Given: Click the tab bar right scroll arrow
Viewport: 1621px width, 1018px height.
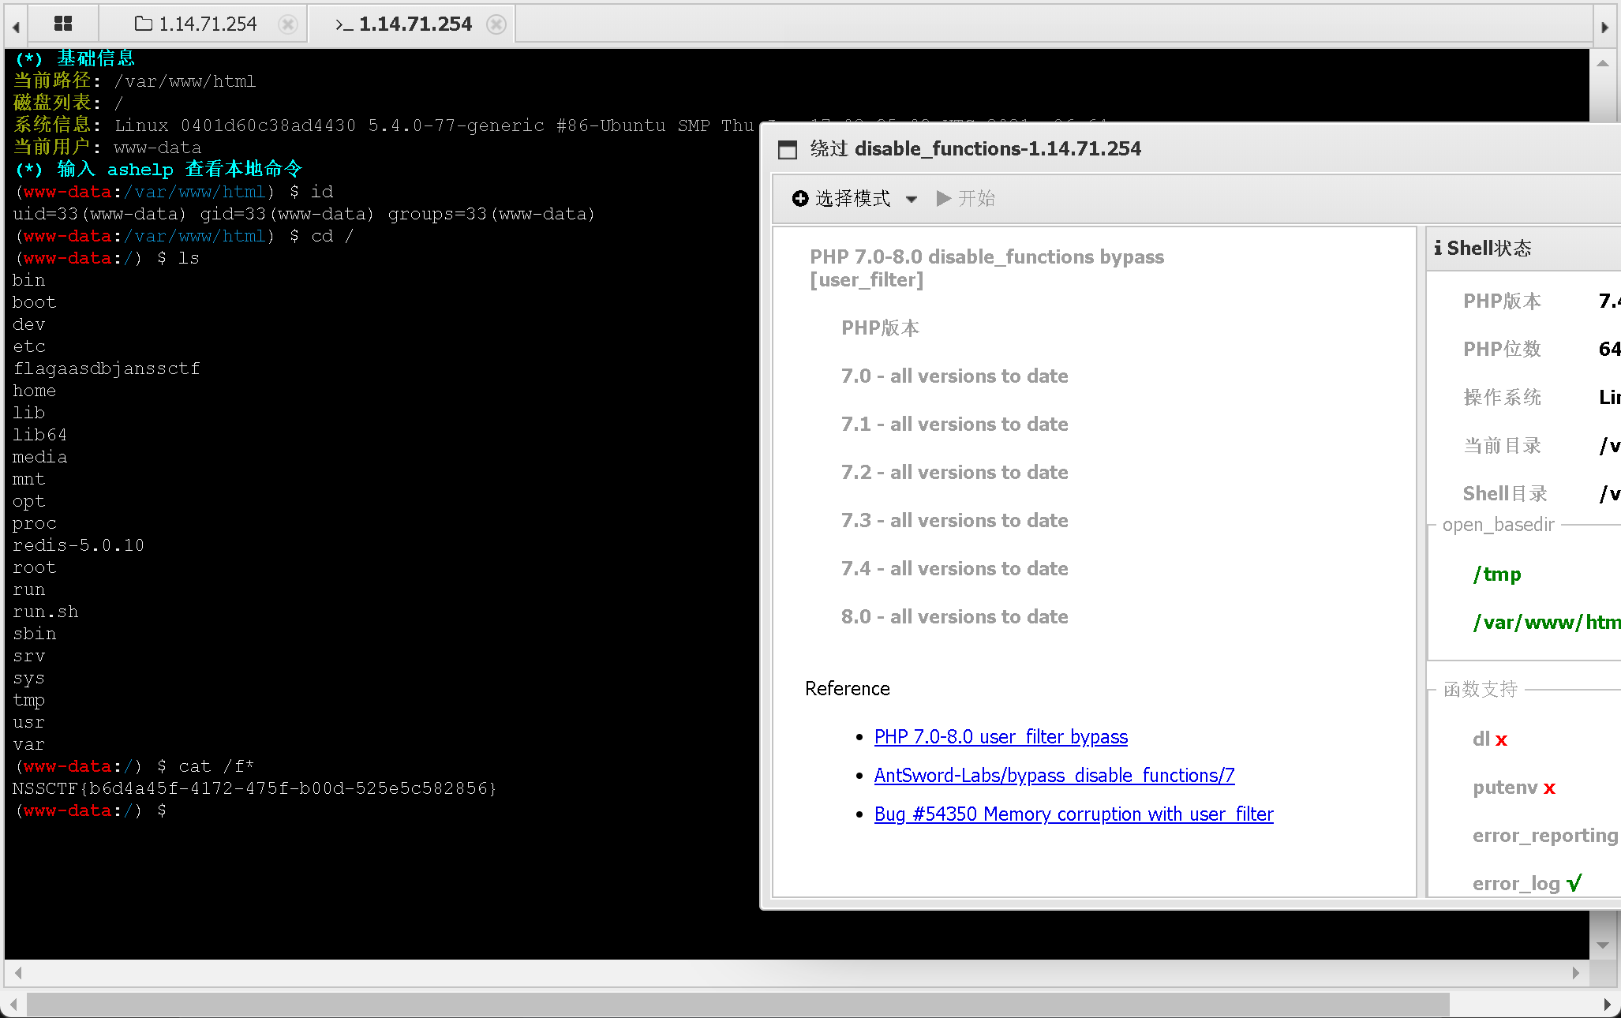Looking at the screenshot, I should (x=1605, y=27).
